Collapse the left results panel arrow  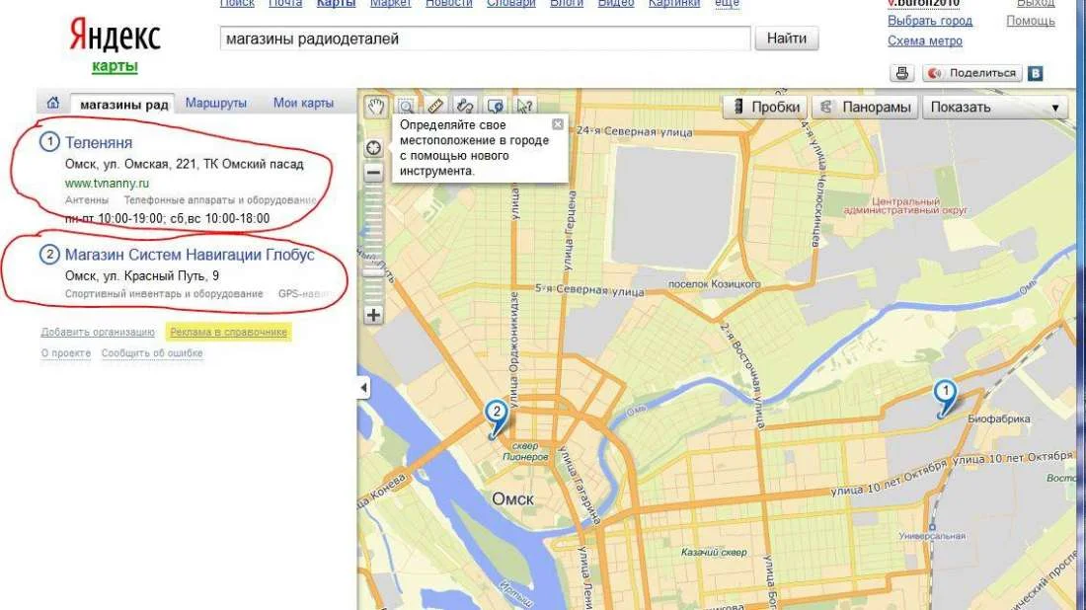point(363,388)
